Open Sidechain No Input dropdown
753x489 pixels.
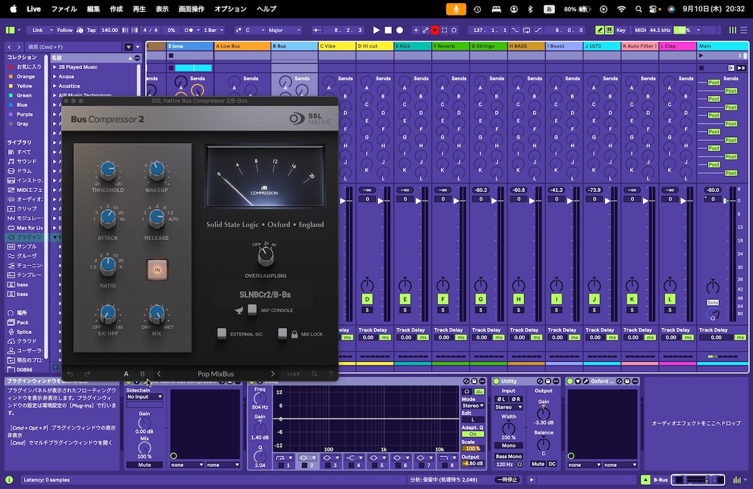[x=144, y=397]
